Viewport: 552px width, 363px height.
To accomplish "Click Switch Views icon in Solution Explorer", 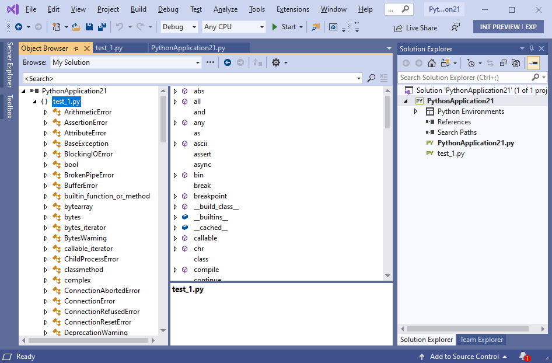I will tap(445, 63).
